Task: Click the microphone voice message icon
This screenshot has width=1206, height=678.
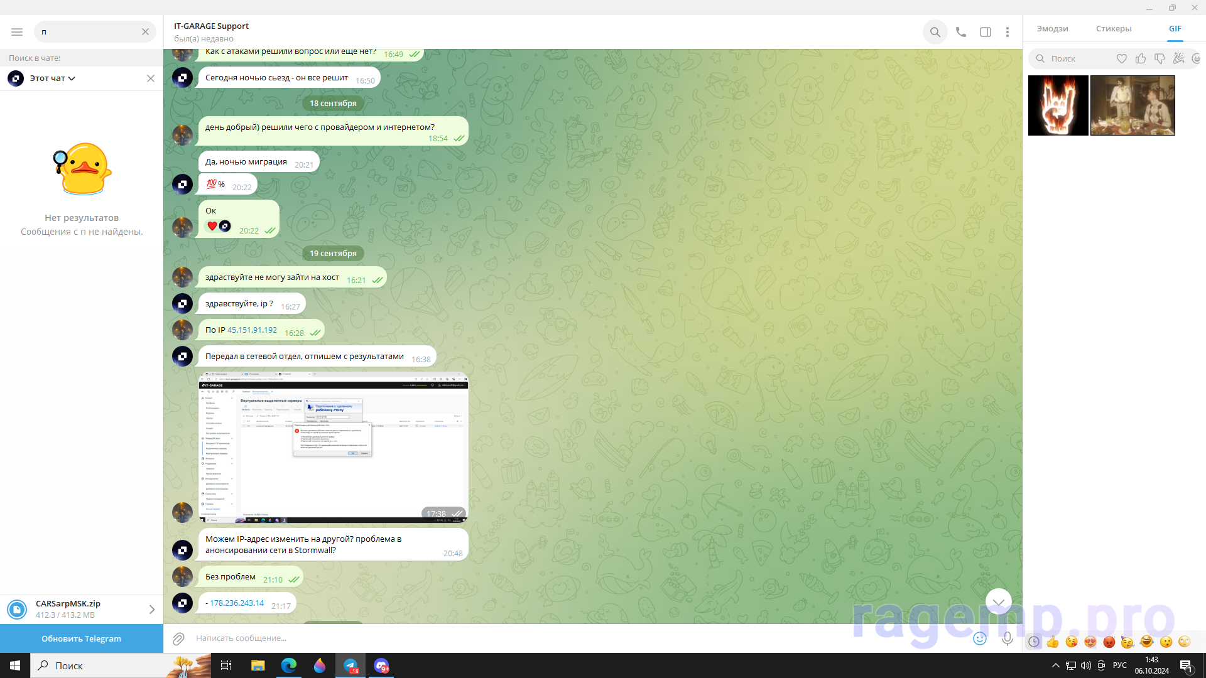Action: [1007, 638]
